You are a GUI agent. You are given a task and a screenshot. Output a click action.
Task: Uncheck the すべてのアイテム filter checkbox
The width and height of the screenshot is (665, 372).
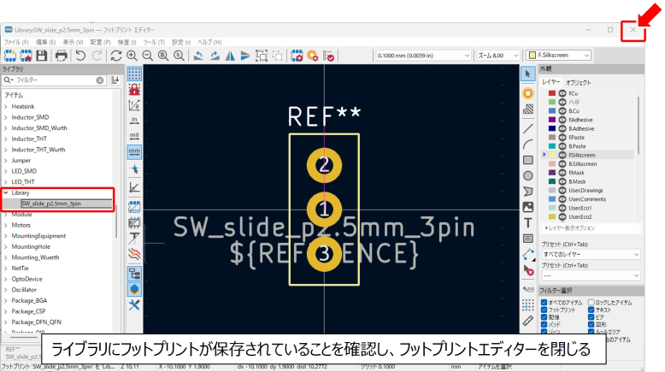[x=544, y=303]
